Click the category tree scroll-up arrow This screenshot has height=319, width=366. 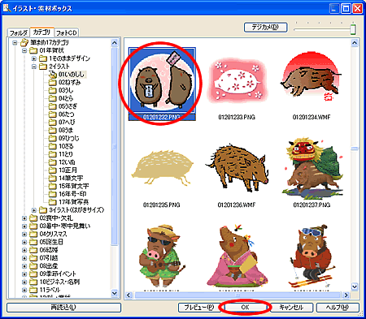(115, 42)
